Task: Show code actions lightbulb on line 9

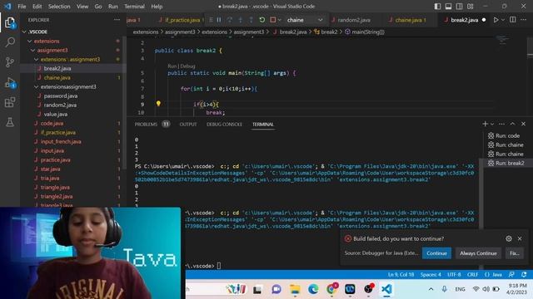Action: click(158, 104)
